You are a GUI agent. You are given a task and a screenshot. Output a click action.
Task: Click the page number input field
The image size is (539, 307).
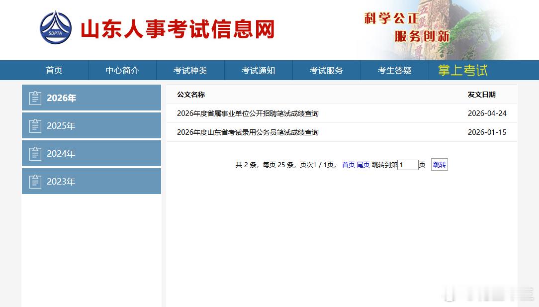[408, 164]
